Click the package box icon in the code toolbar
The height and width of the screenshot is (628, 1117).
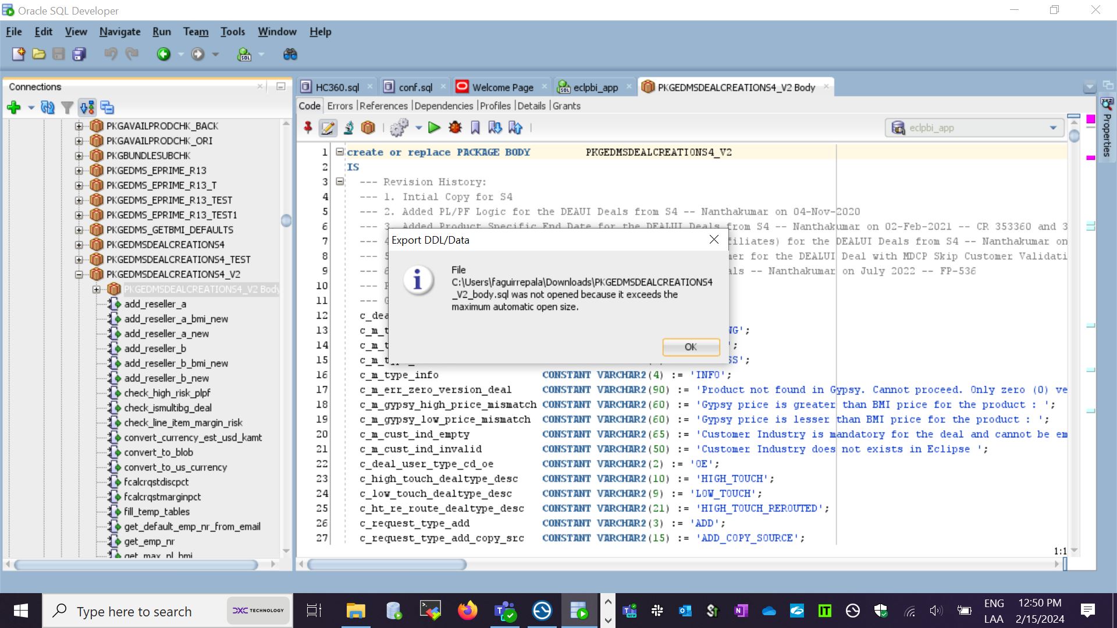(368, 127)
